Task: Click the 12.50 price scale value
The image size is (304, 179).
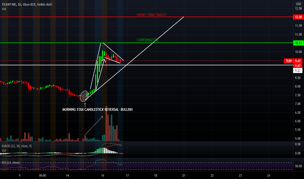Action: [x=298, y=8]
